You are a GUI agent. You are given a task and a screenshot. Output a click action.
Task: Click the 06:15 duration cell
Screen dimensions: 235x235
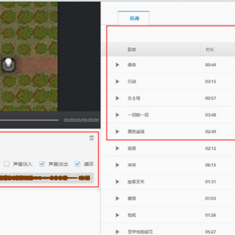[210, 165]
